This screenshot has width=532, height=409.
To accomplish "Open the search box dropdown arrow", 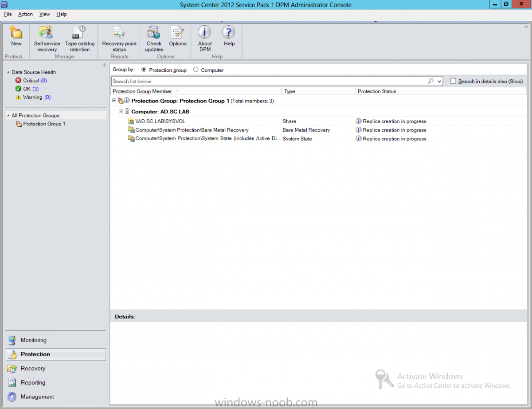I will coord(439,81).
